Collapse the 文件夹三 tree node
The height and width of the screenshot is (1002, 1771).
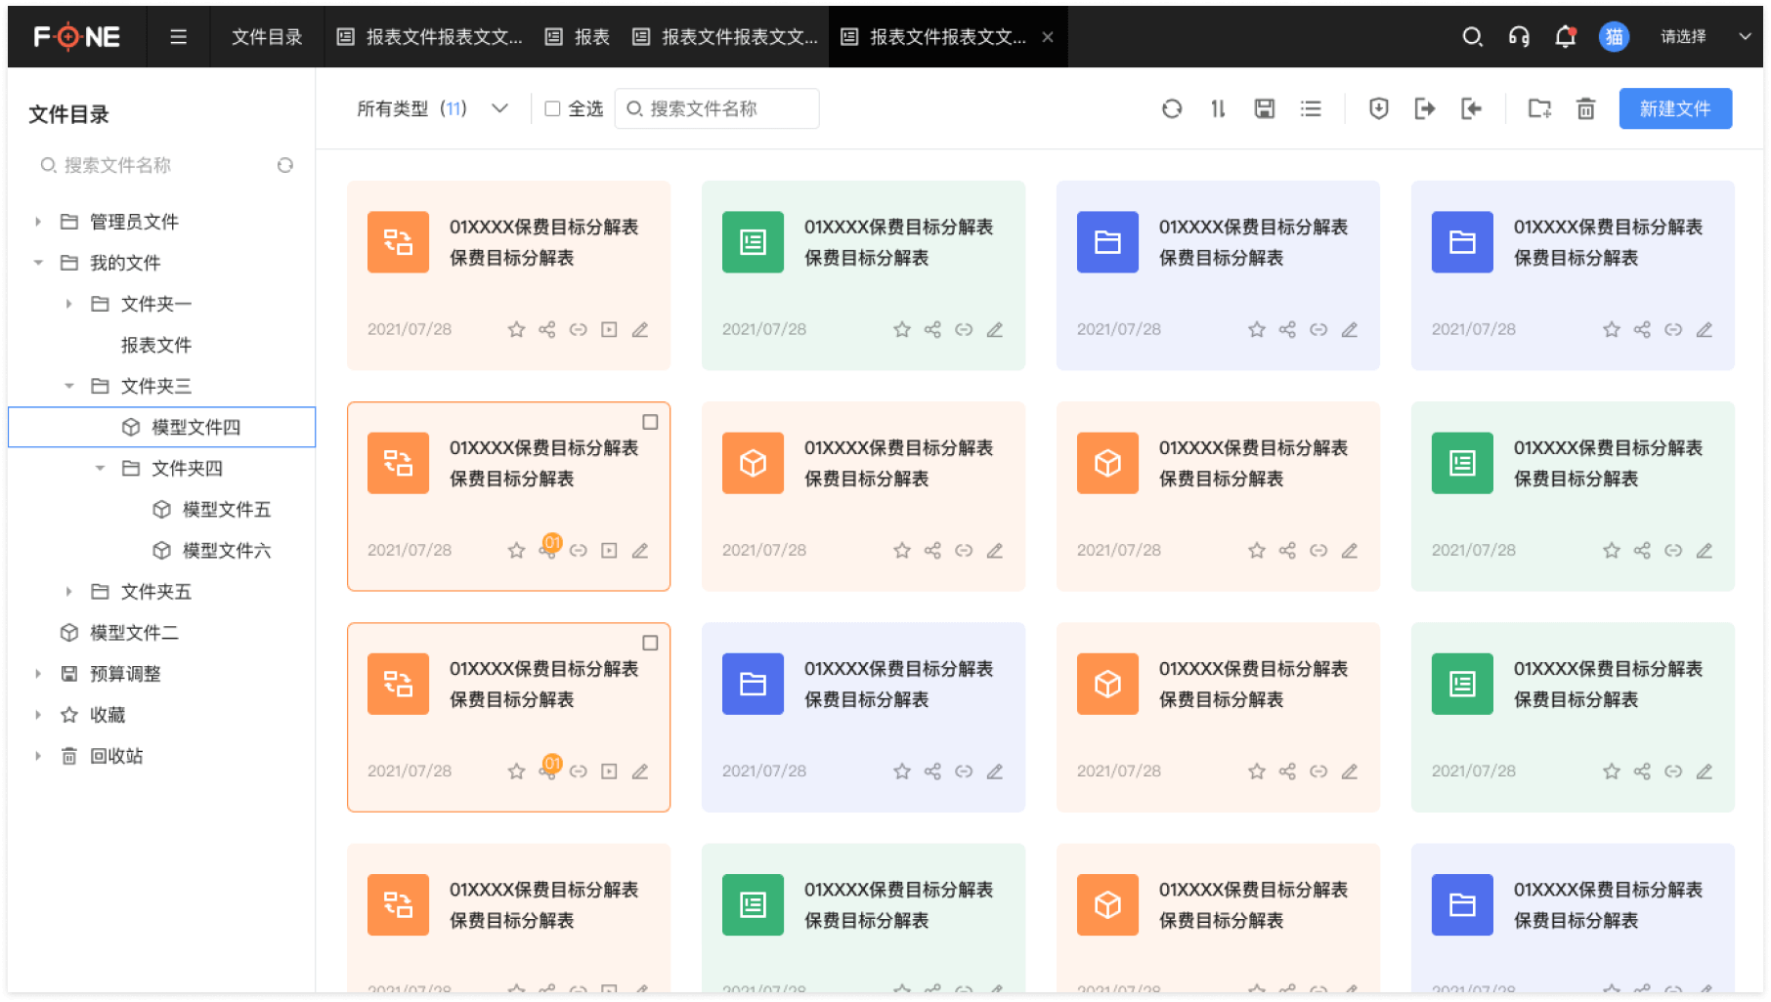69,386
